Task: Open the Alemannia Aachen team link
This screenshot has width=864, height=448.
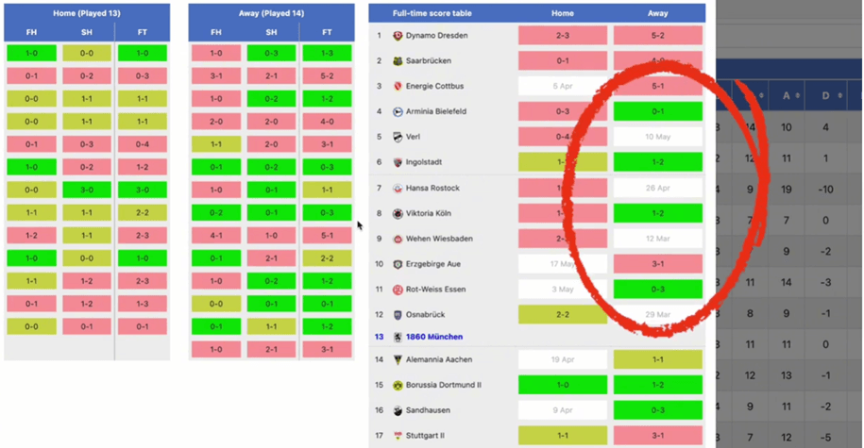Action: click(439, 359)
